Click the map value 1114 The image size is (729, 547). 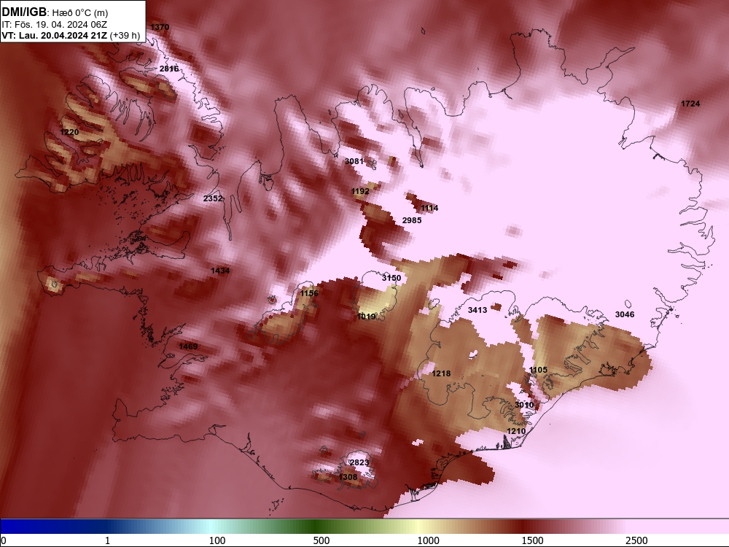coord(429,207)
